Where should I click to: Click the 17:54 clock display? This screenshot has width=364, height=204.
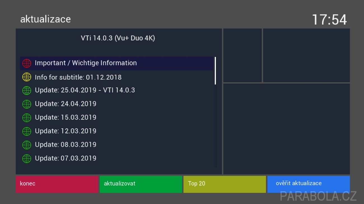point(329,20)
